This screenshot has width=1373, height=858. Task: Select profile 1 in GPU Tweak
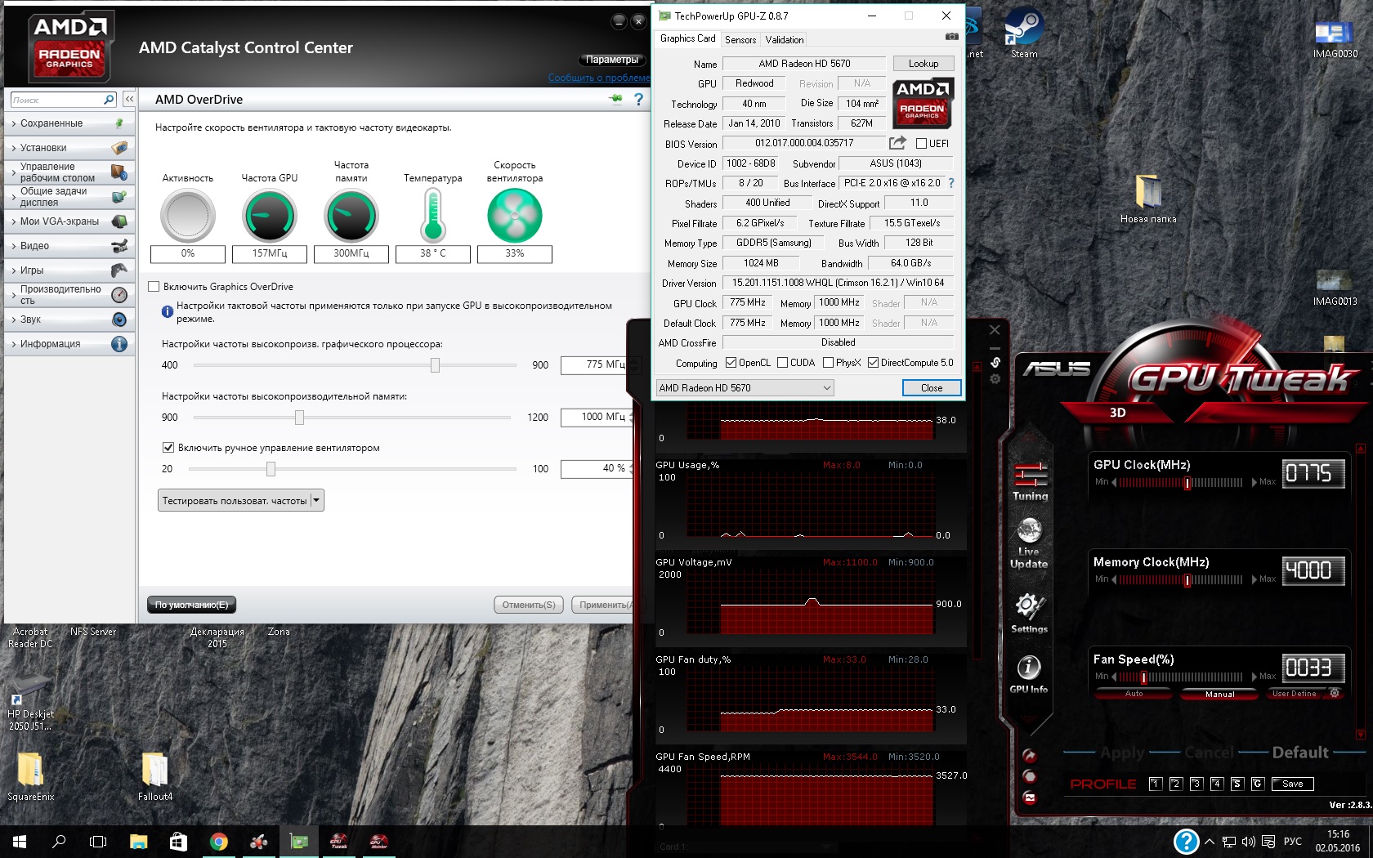(1156, 784)
